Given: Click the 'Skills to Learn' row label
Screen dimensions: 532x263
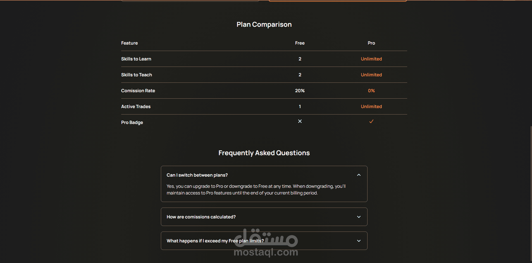Looking at the screenshot, I should click(x=136, y=59).
